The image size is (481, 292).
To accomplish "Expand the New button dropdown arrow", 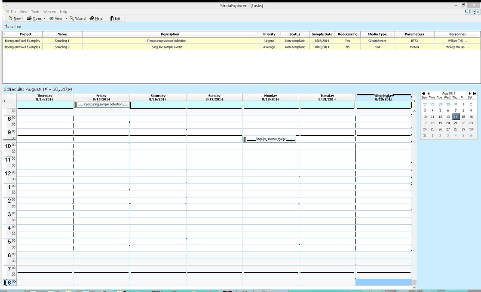I will click(x=22, y=18).
